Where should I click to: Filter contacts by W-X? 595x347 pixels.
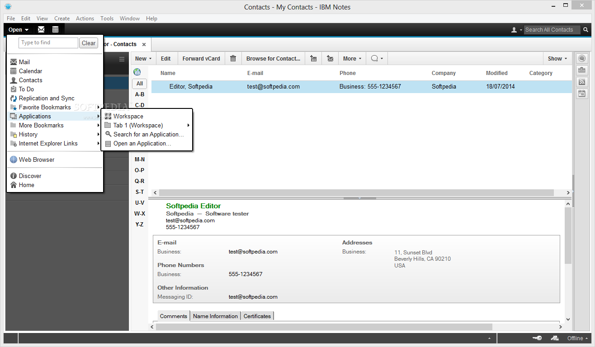[x=140, y=214]
